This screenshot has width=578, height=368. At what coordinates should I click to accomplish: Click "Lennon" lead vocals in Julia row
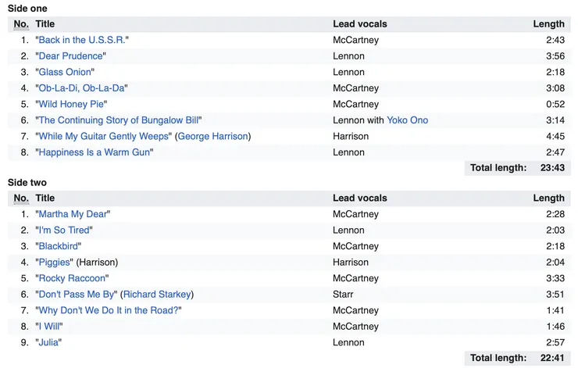348,342
